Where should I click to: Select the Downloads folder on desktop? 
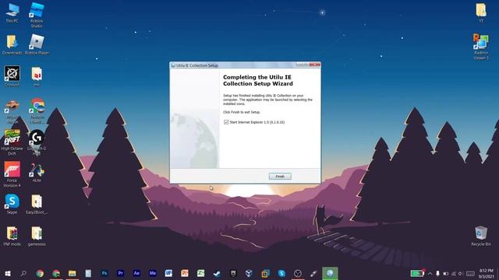tap(12, 45)
